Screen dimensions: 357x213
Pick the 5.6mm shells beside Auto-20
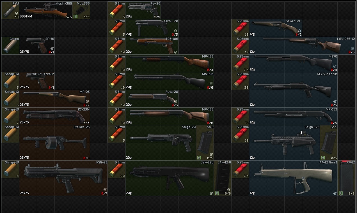(116, 98)
